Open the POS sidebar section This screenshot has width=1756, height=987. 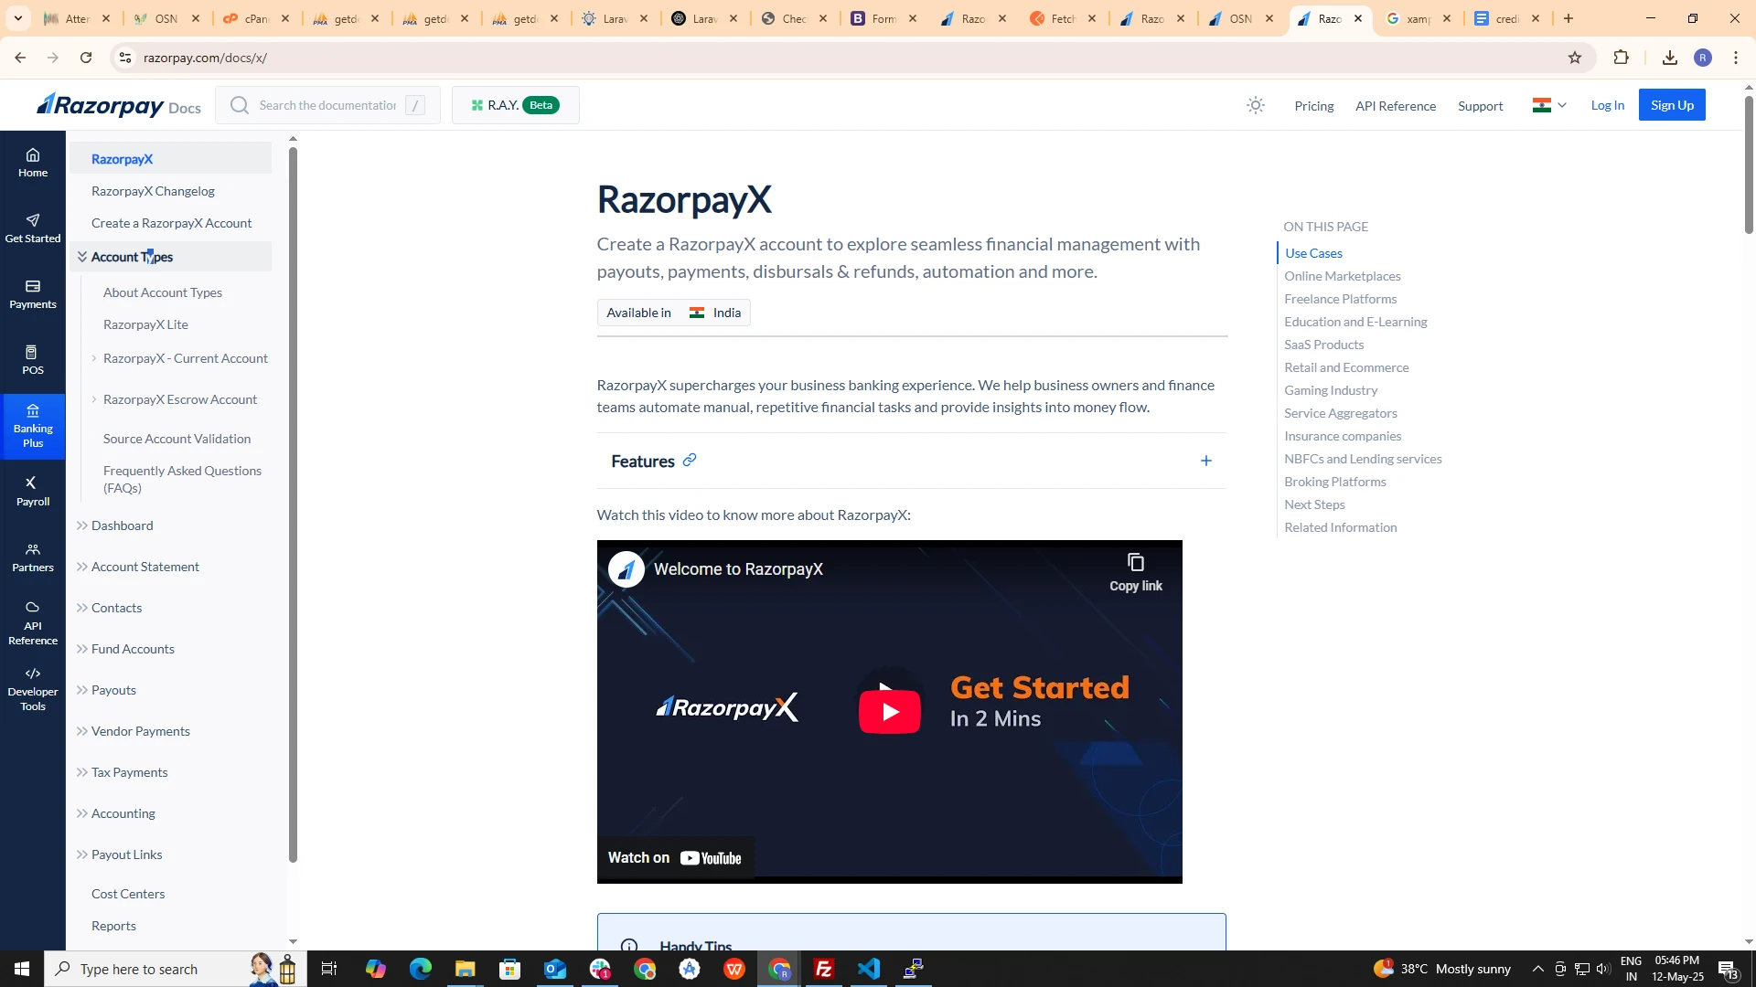(x=33, y=360)
